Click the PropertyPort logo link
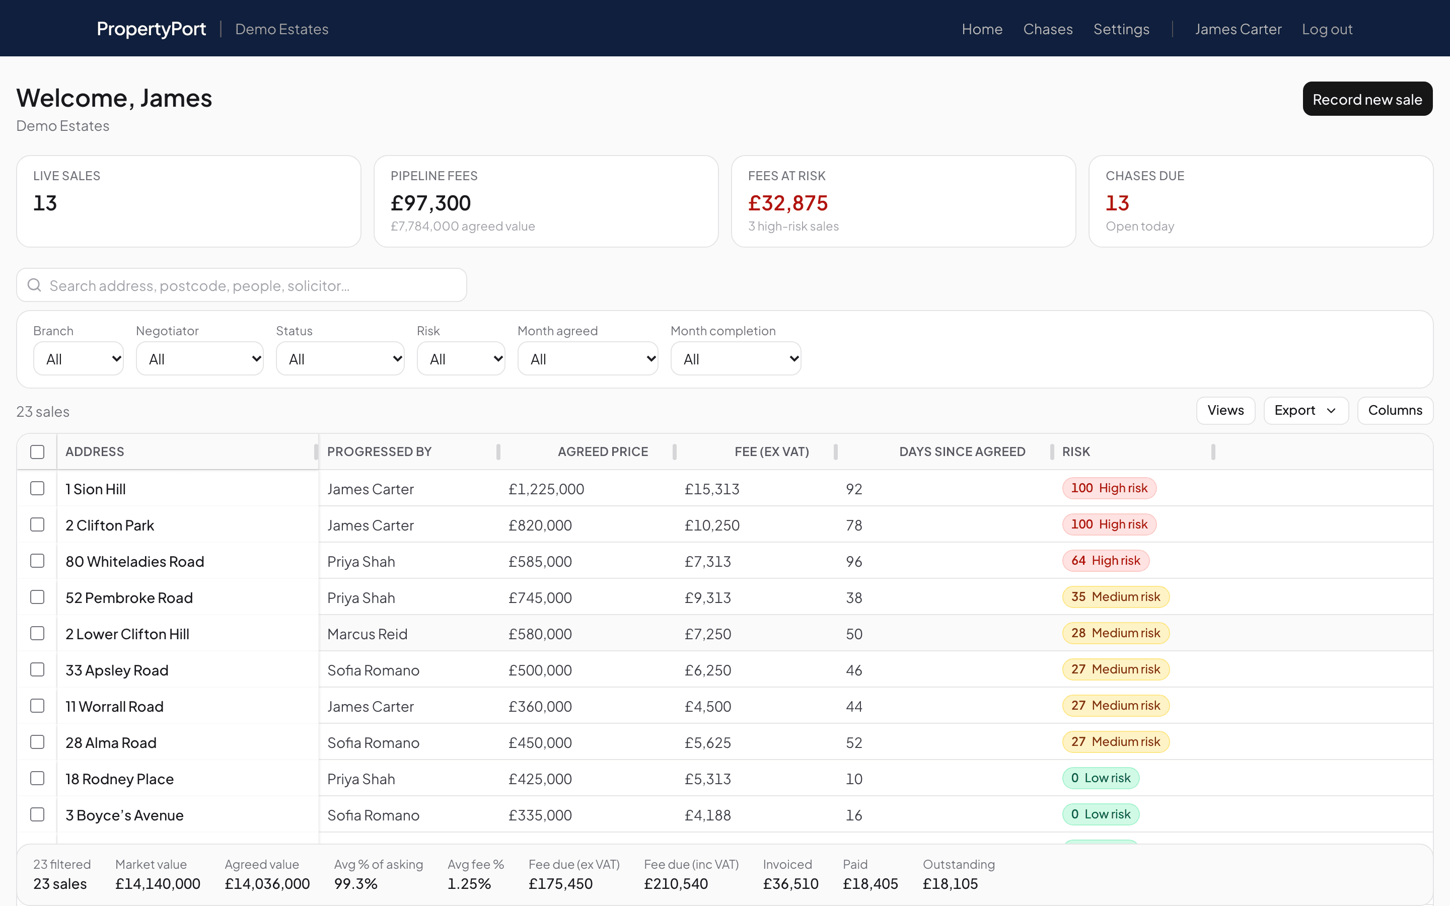Screen dimensions: 1450x906 (151, 29)
